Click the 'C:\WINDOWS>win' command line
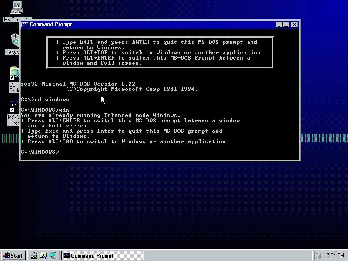348x261 pixels. point(45,110)
